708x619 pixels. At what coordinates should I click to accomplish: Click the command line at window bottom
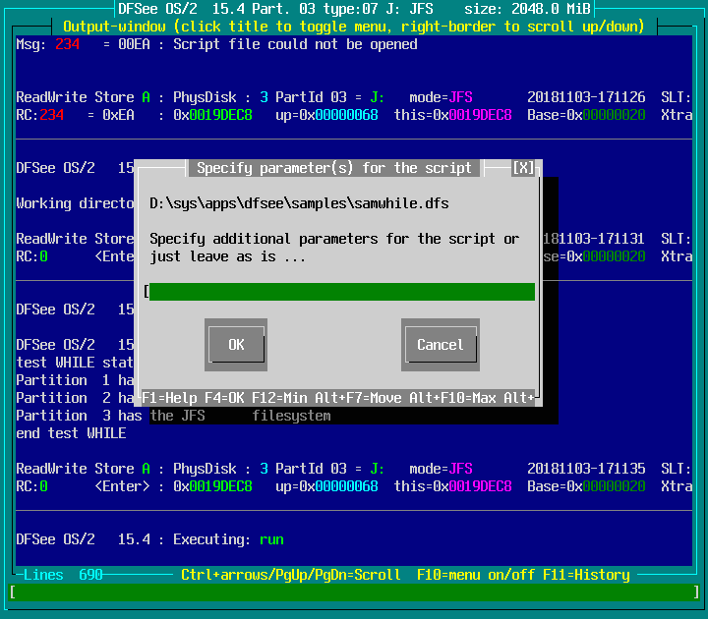pos(354,591)
